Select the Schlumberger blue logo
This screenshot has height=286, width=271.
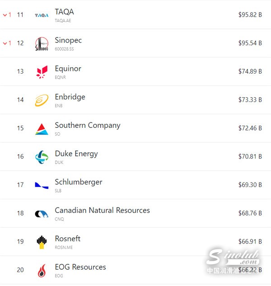(x=42, y=185)
